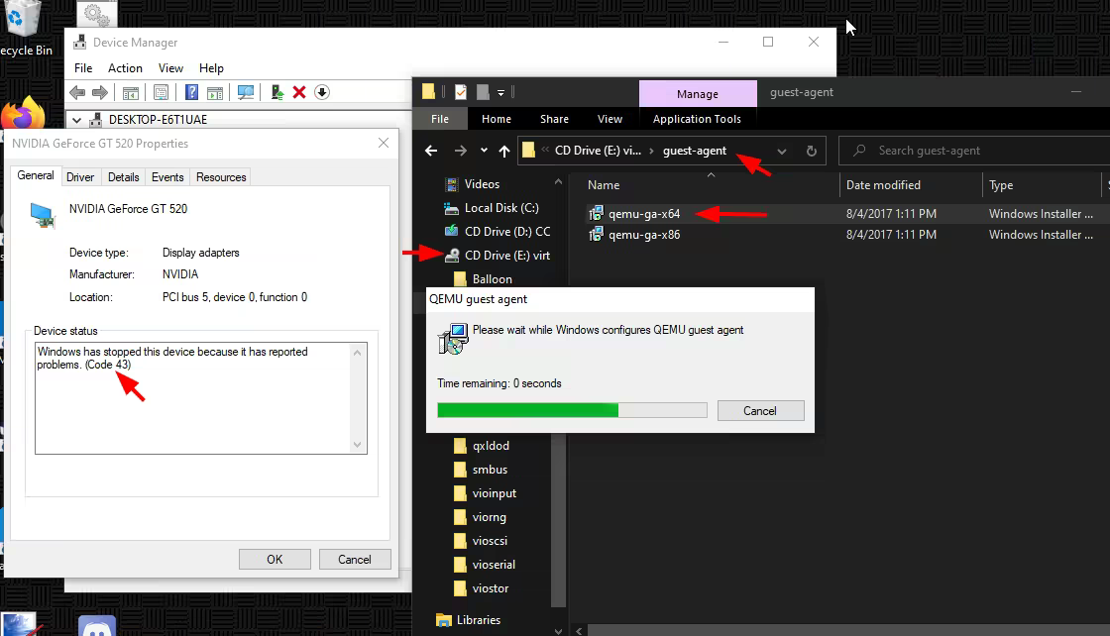Refresh the guest-agent folder view

coord(812,151)
